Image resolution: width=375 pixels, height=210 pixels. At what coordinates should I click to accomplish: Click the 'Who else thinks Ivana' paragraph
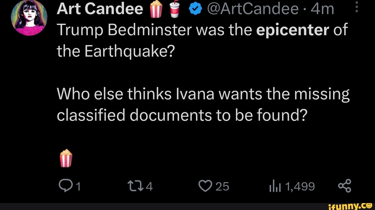pos(203,104)
